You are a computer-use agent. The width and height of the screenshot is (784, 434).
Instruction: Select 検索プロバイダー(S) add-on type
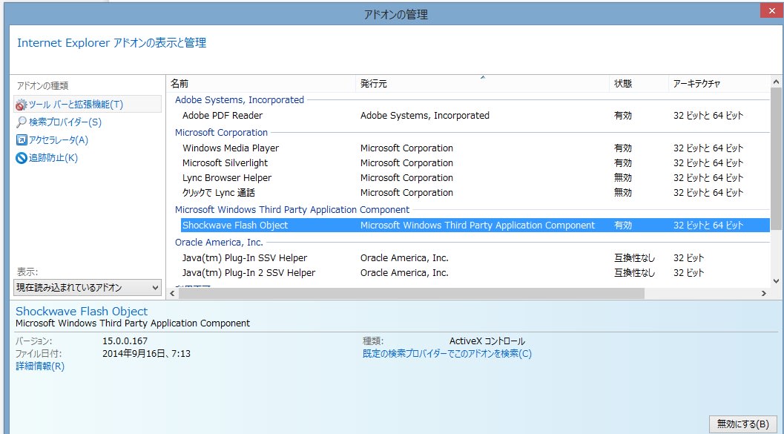[65, 122]
